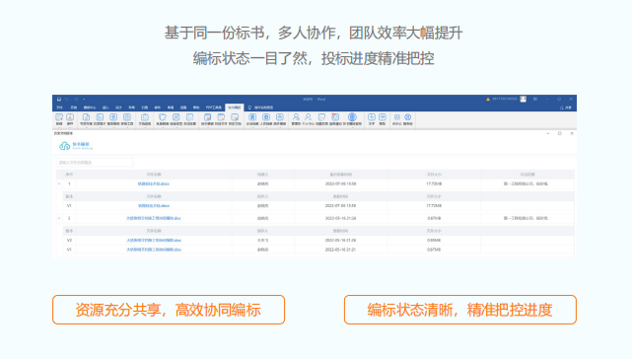Click the table grid icon in the ribbon
Screen dimensions: 632x359
click(x=127, y=117)
